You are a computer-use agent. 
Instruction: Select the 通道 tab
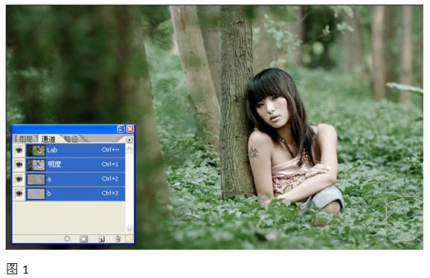(48, 139)
